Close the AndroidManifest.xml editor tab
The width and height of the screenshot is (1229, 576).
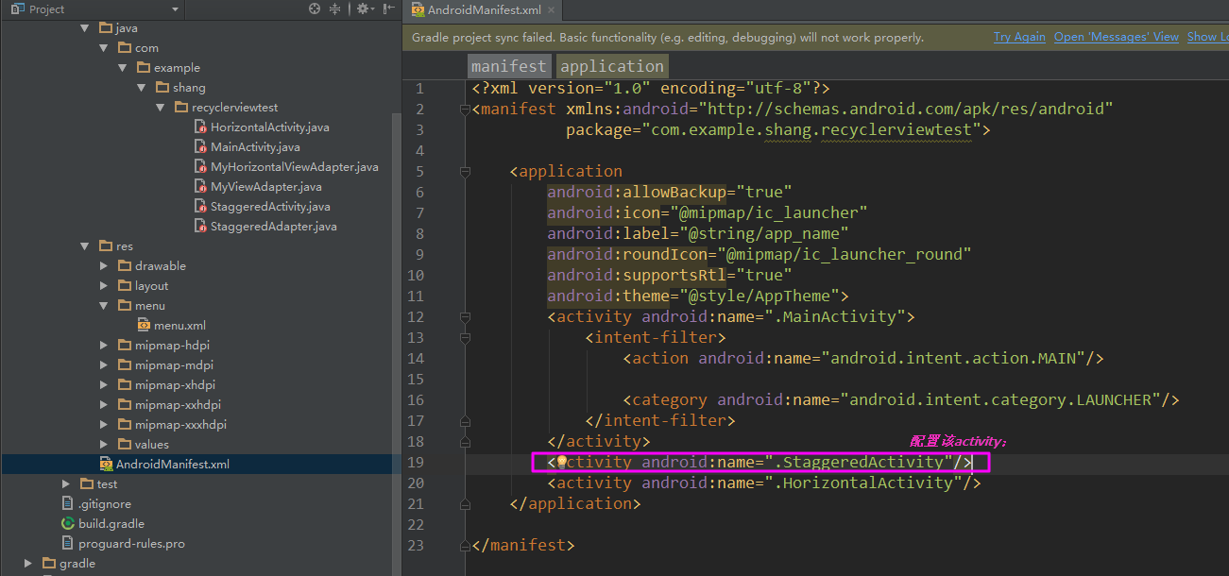553,10
